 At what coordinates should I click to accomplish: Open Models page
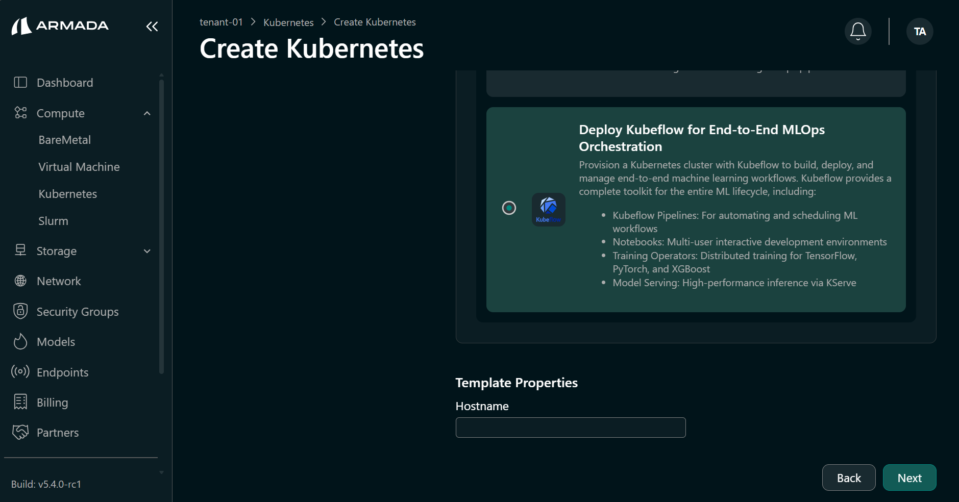tap(56, 342)
